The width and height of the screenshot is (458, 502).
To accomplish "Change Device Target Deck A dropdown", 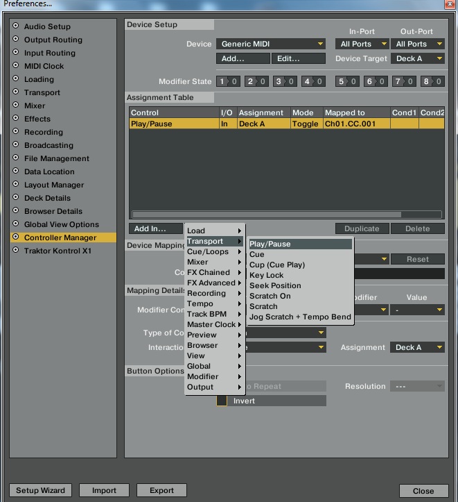I will [x=417, y=58].
